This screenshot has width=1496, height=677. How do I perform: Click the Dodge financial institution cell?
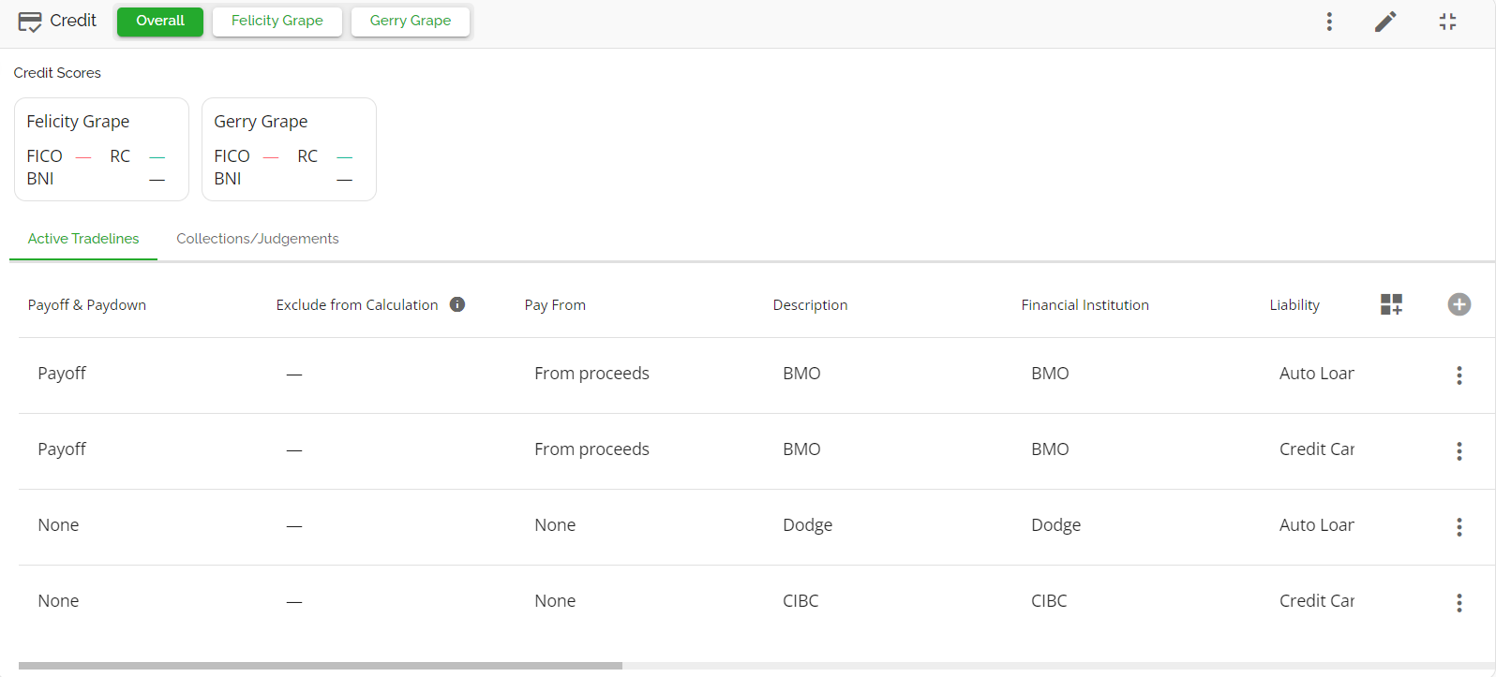[x=1056, y=525]
